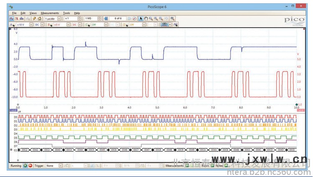Switch to Scope mode icon
313x177 pixels.
[x=11, y=18]
